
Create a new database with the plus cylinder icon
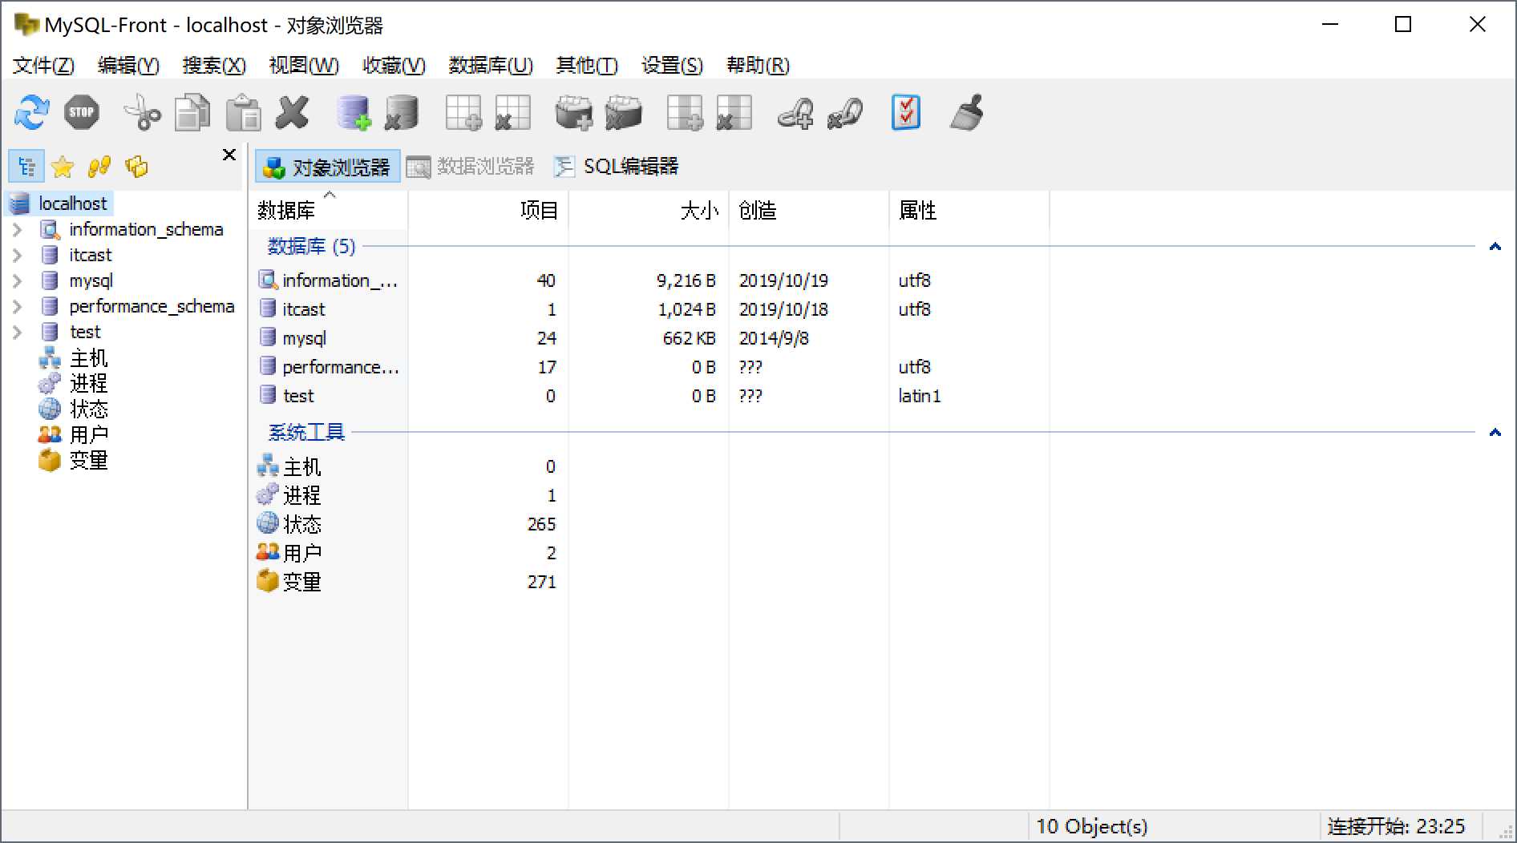[x=353, y=112]
